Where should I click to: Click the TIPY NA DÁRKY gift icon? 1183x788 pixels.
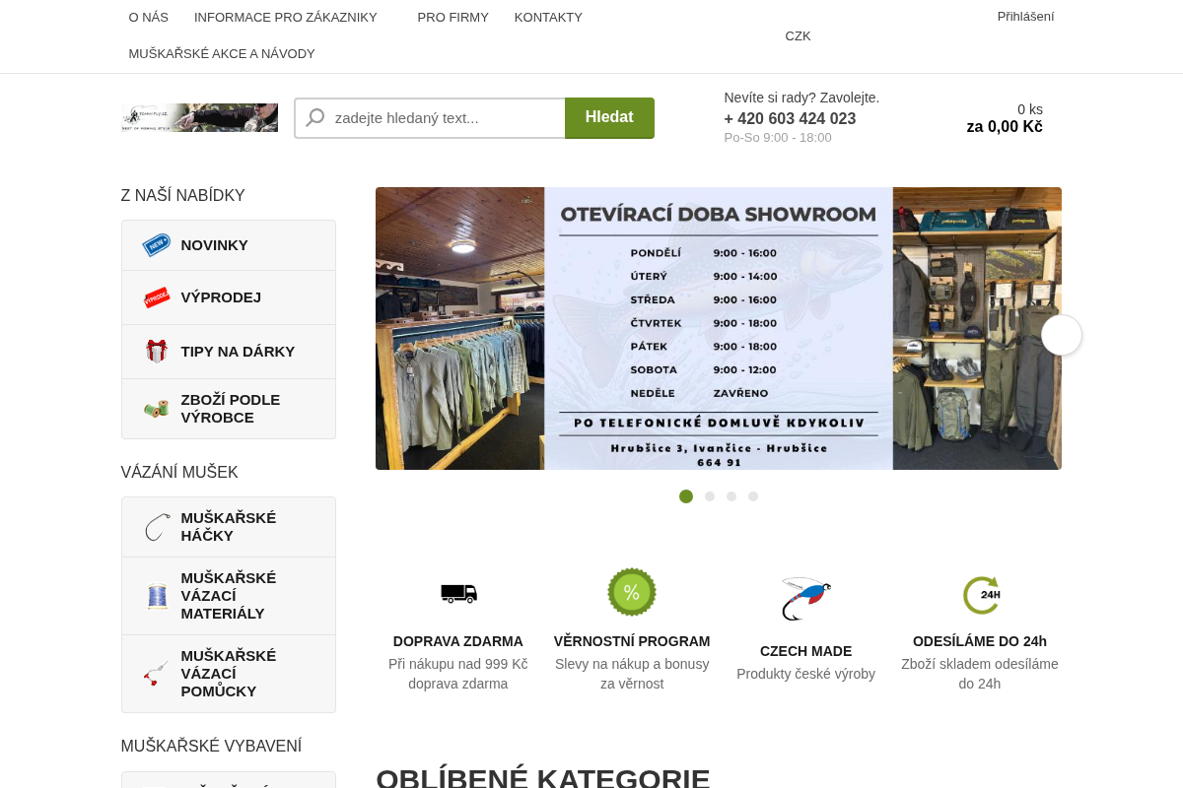[157, 352]
